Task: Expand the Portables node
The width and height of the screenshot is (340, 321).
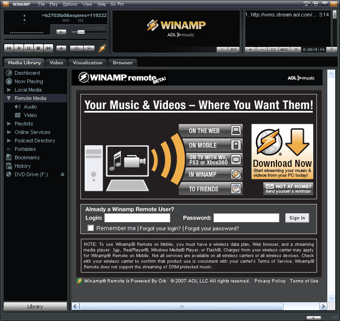Action: [9, 149]
